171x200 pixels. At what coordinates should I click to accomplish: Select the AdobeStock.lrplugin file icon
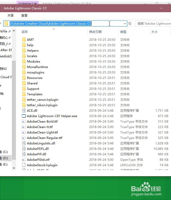coord(24,165)
